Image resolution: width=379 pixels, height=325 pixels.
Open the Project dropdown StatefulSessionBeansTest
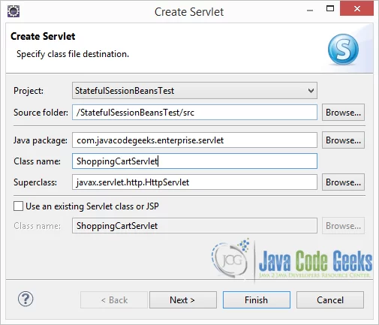(194, 91)
